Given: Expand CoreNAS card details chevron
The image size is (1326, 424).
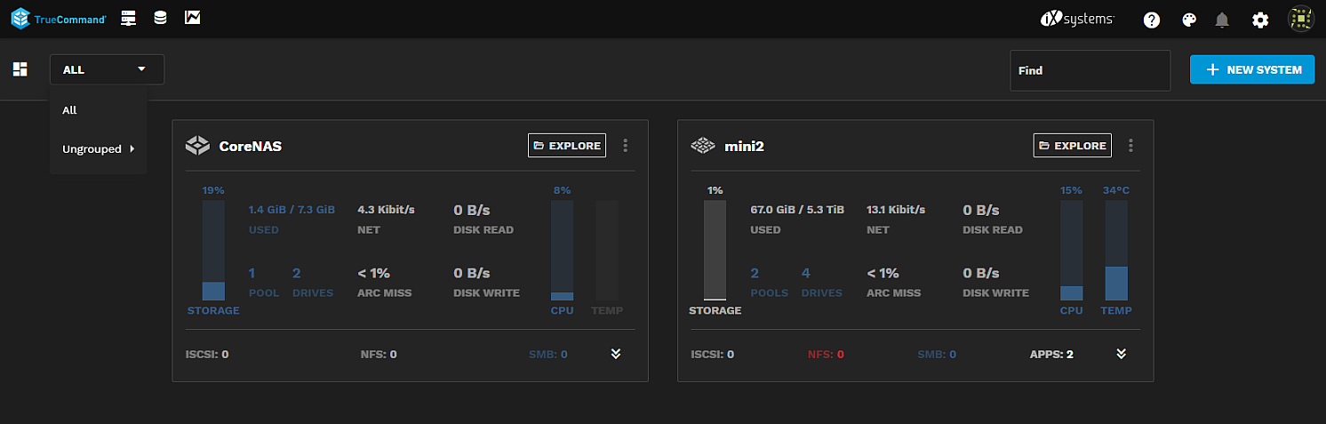Looking at the screenshot, I should (616, 354).
